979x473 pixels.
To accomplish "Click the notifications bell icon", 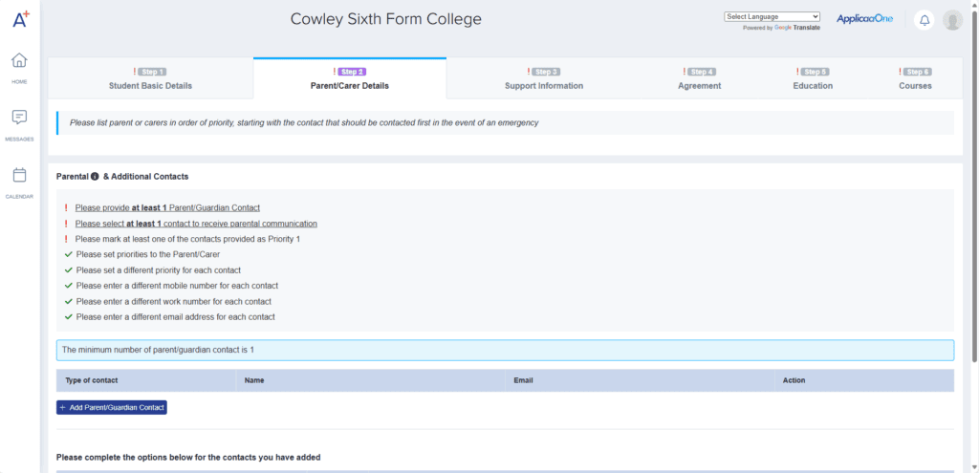I will coord(924,20).
